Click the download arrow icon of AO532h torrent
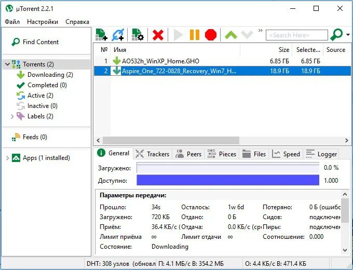The height and width of the screenshot is (270, 353). pyautogui.click(x=117, y=61)
